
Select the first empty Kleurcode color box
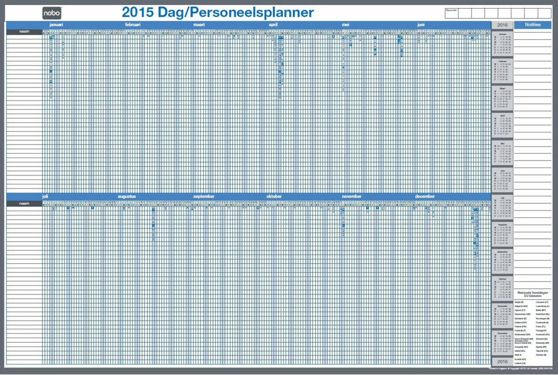click(465, 13)
